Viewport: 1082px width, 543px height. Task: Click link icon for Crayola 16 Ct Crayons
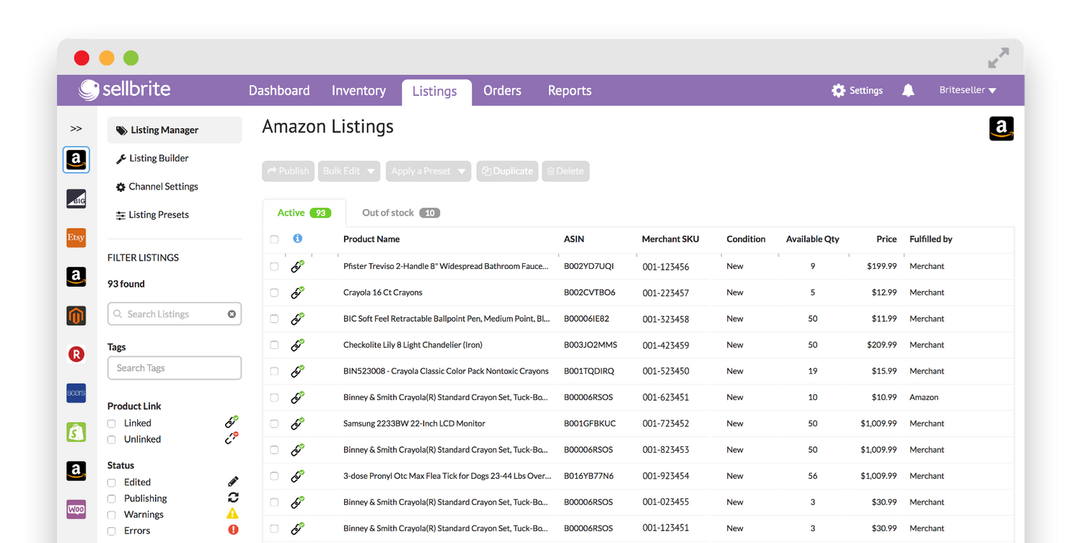(297, 292)
